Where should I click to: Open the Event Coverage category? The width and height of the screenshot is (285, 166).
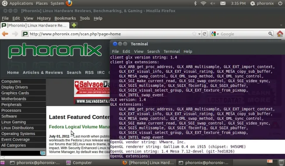tap(23, 139)
